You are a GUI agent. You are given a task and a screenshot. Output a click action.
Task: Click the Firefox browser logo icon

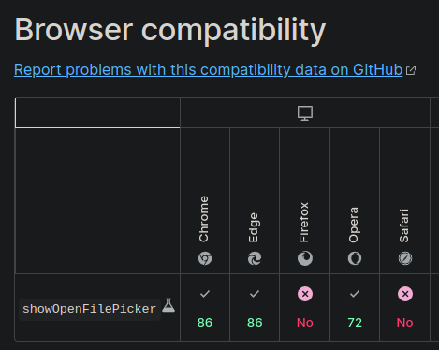pyautogui.click(x=305, y=258)
